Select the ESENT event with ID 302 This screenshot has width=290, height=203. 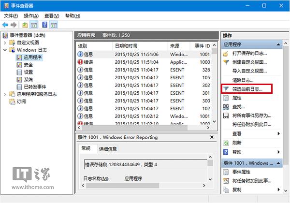point(144,86)
